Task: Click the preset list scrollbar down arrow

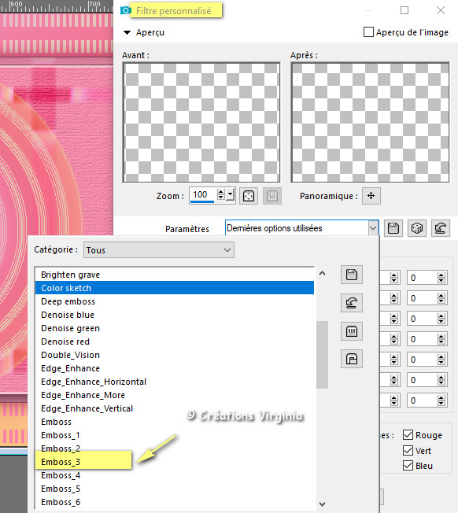Action: 322,504
